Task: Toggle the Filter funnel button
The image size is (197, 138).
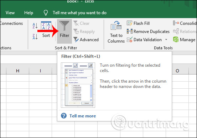Action: [64, 31]
